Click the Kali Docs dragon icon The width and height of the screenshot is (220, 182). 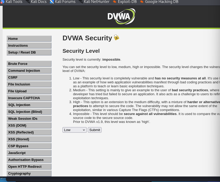click(x=28, y=2)
